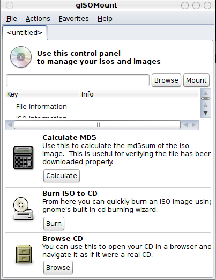Click the left arrow of the horizontal scrollbar
This screenshot has height=280, width=216.
[x=10, y=124]
